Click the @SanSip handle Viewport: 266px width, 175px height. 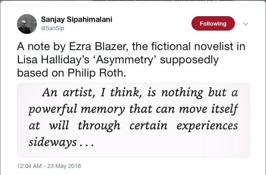pyautogui.click(x=52, y=28)
